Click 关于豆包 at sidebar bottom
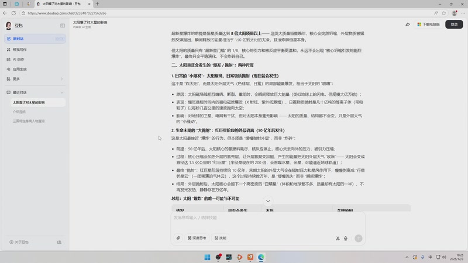Viewport: 468px width, 263px height. (19, 242)
